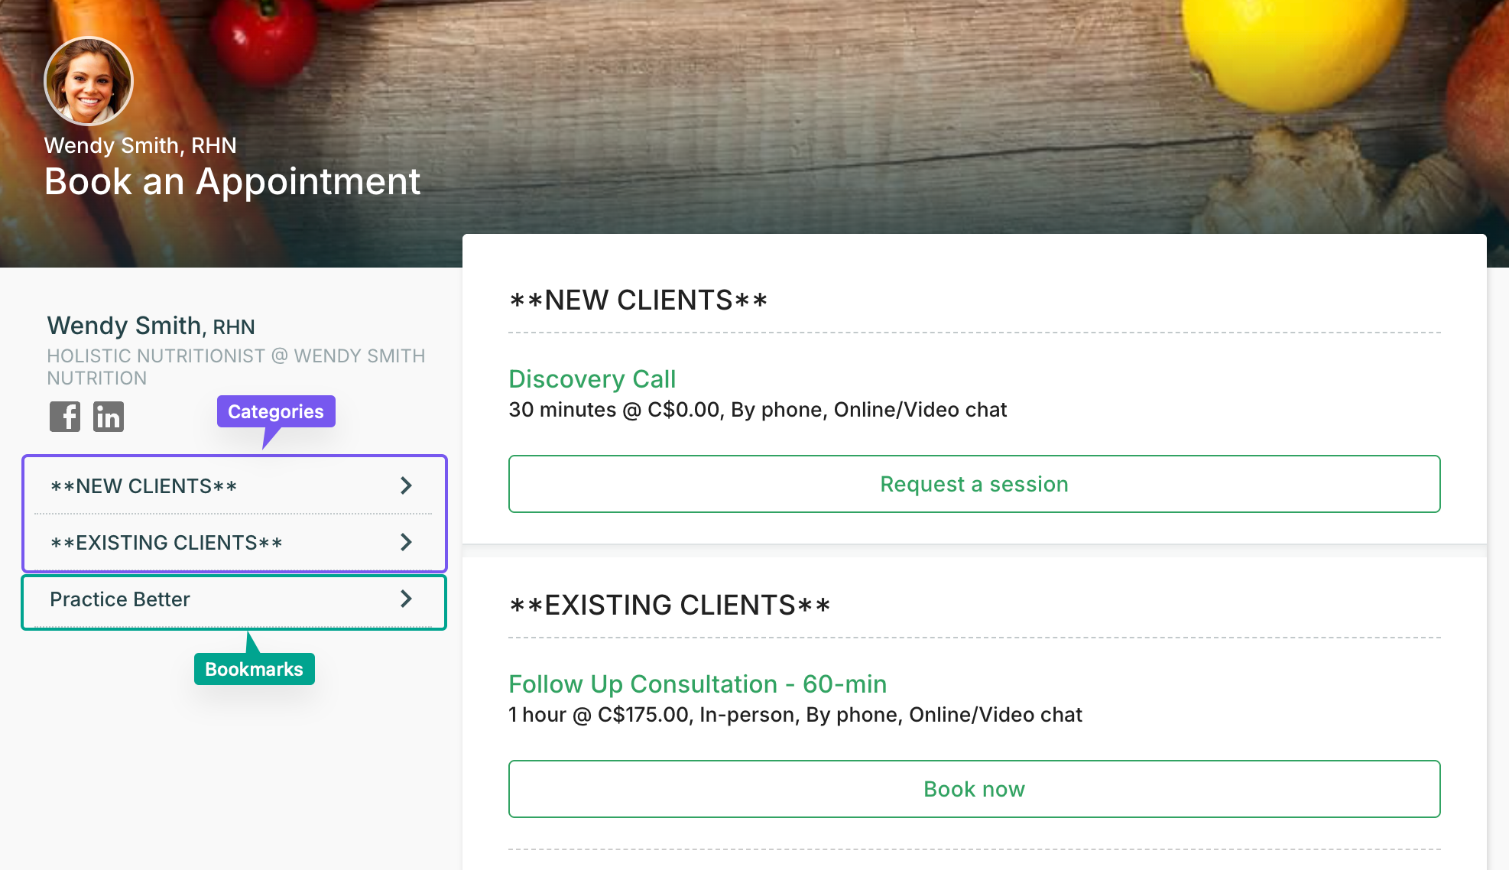Click the **EXISTING CLIENTS** section heading
Image resolution: width=1509 pixels, height=870 pixels.
coord(670,605)
